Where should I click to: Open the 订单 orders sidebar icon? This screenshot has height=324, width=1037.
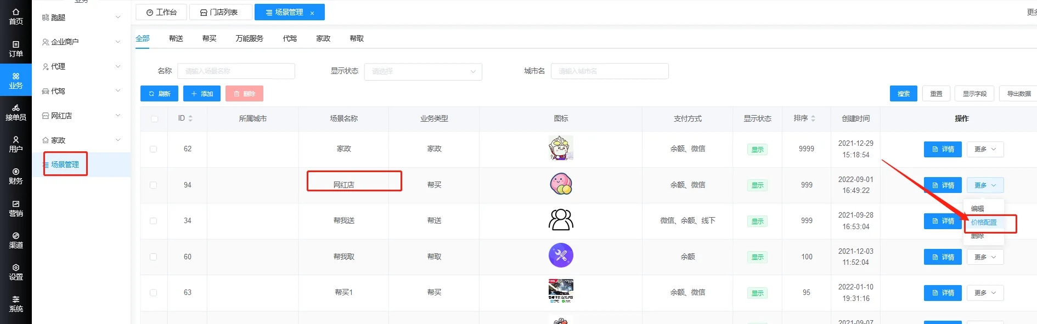coord(16,49)
